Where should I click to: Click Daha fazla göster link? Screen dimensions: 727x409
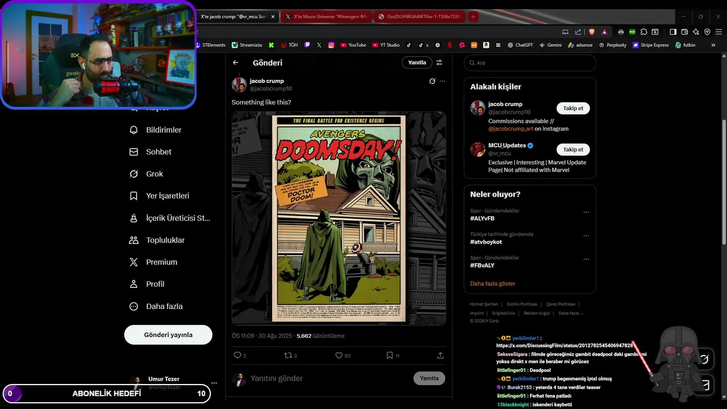(493, 283)
